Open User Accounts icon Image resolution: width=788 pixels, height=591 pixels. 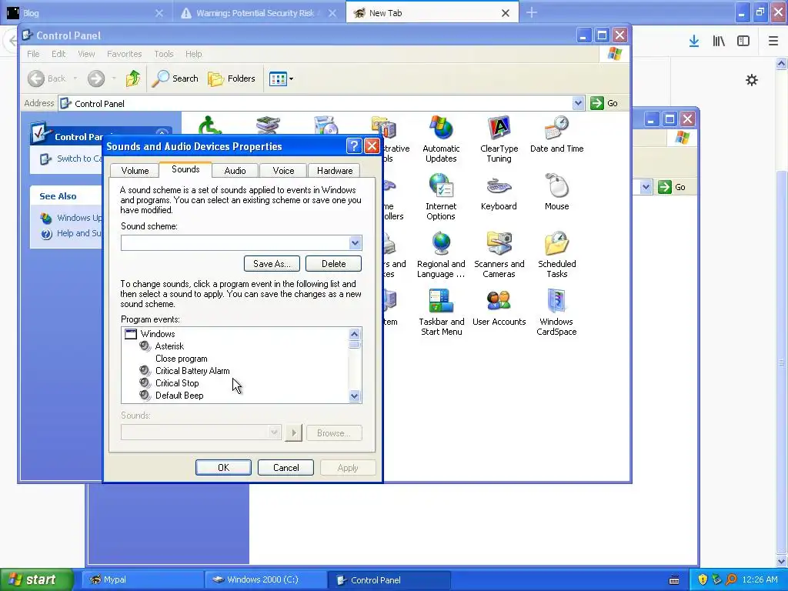click(x=499, y=308)
